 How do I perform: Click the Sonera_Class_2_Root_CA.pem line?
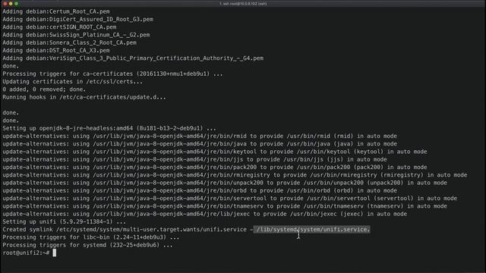pyautogui.click(x=69, y=42)
